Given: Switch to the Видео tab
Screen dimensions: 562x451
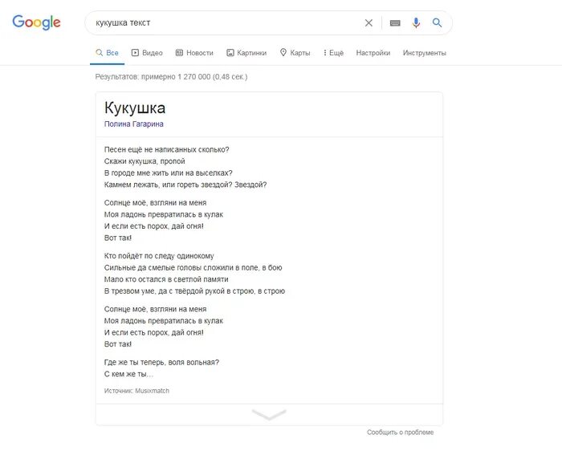Looking at the screenshot, I should click(x=147, y=53).
